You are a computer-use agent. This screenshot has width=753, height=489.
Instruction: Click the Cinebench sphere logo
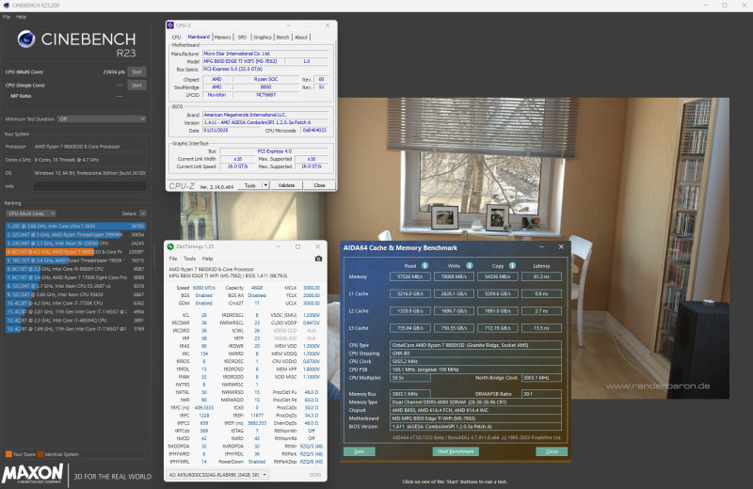pos(26,39)
